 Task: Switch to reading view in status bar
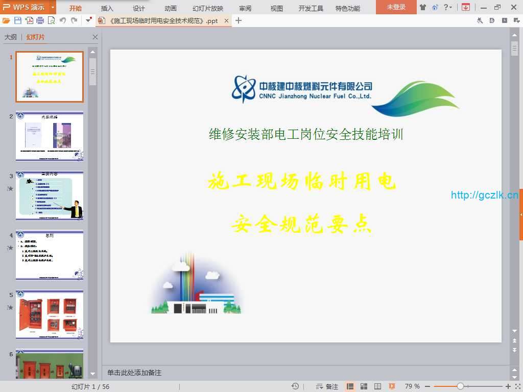coord(378,386)
